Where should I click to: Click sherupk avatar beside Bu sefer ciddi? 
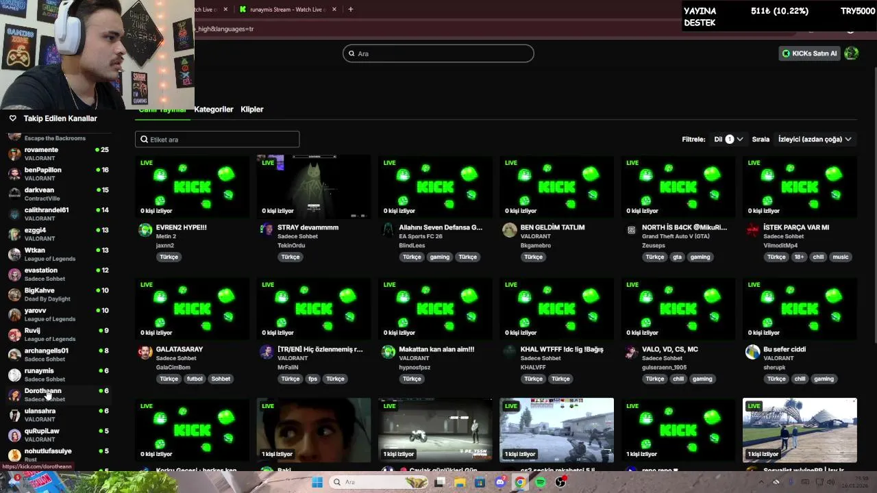tap(753, 352)
